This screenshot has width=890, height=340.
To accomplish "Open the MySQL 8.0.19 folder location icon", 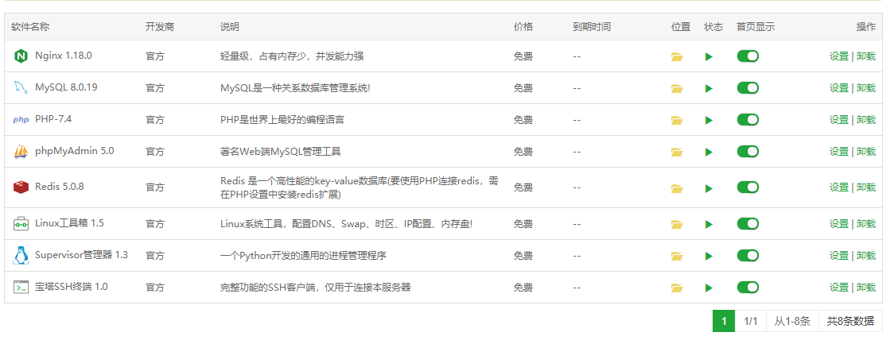I will 677,88.
